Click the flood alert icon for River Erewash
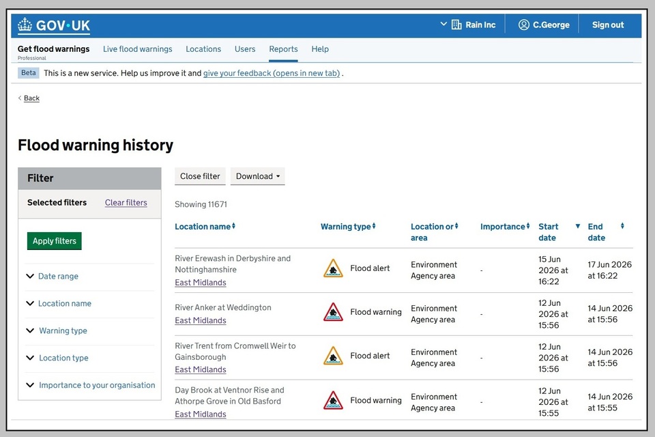Image resolution: width=655 pixels, height=437 pixels. (x=333, y=268)
